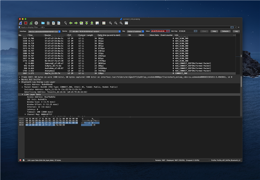Sort by the Source column header
Screen dimensions: 260x180
[55, 35]
